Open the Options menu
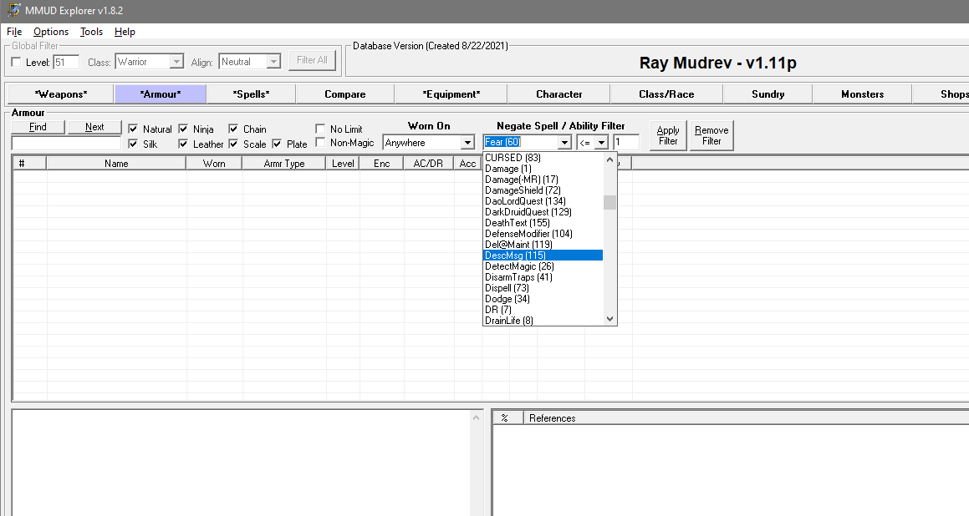Viewport: 969px width, 516px height. tap(51, 32)
